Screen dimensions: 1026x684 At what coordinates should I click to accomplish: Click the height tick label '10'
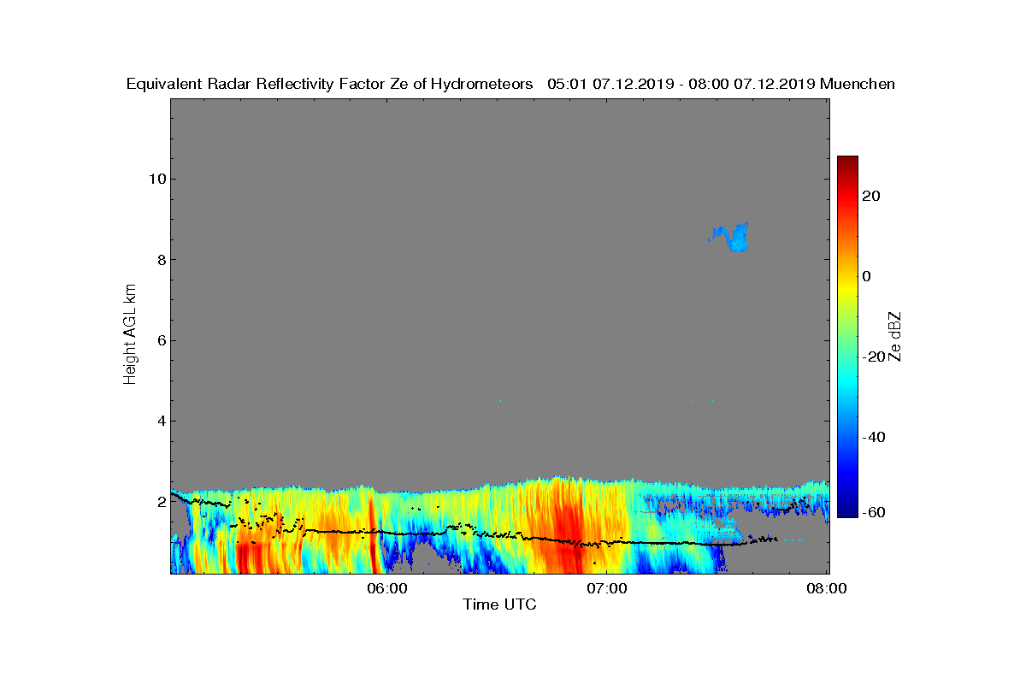(156, 179)
